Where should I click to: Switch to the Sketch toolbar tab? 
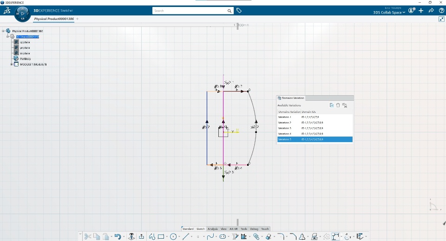201,229
